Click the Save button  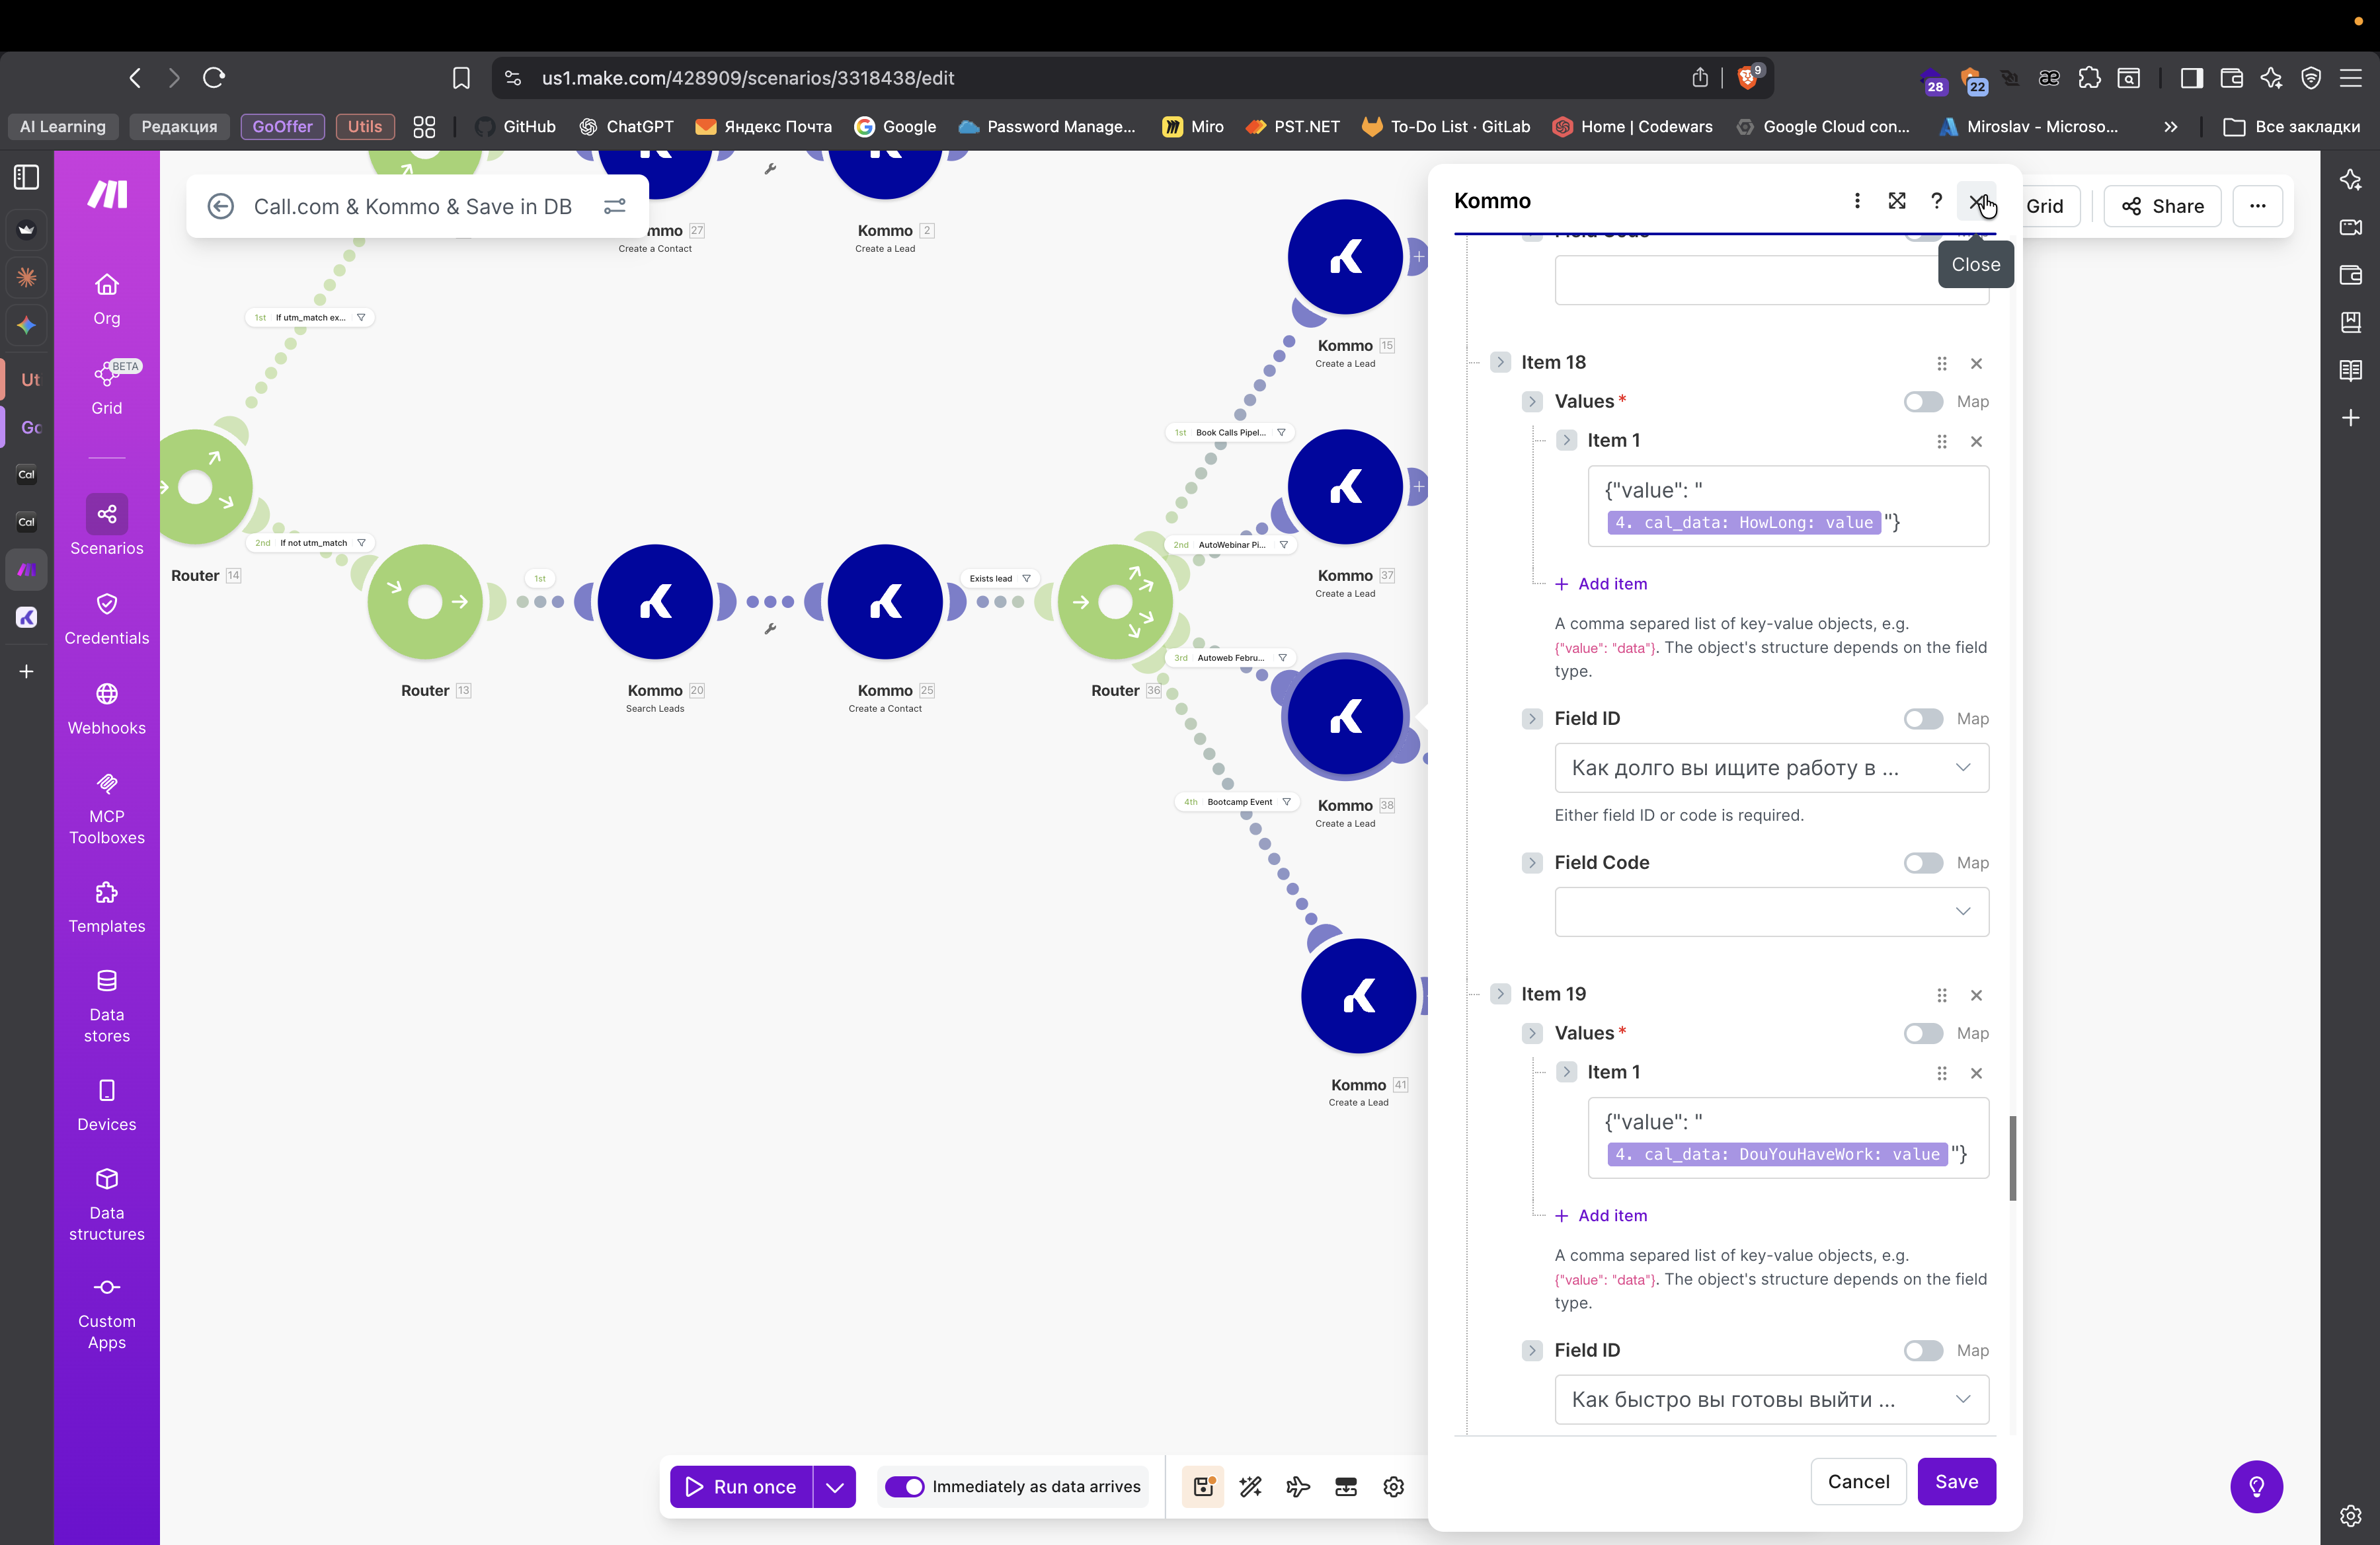coord(1956,1481)
